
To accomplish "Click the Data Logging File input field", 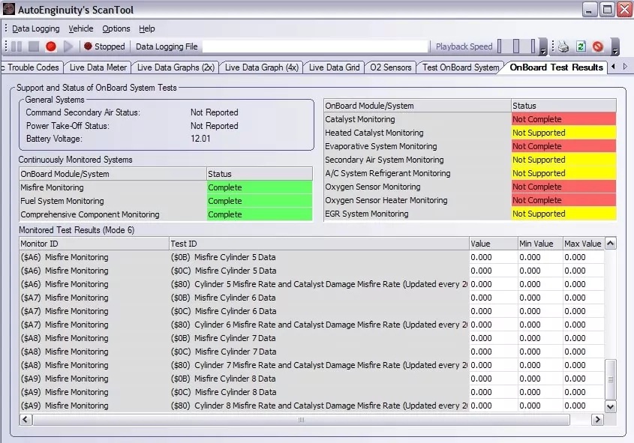I will click(x=315, y=46).
